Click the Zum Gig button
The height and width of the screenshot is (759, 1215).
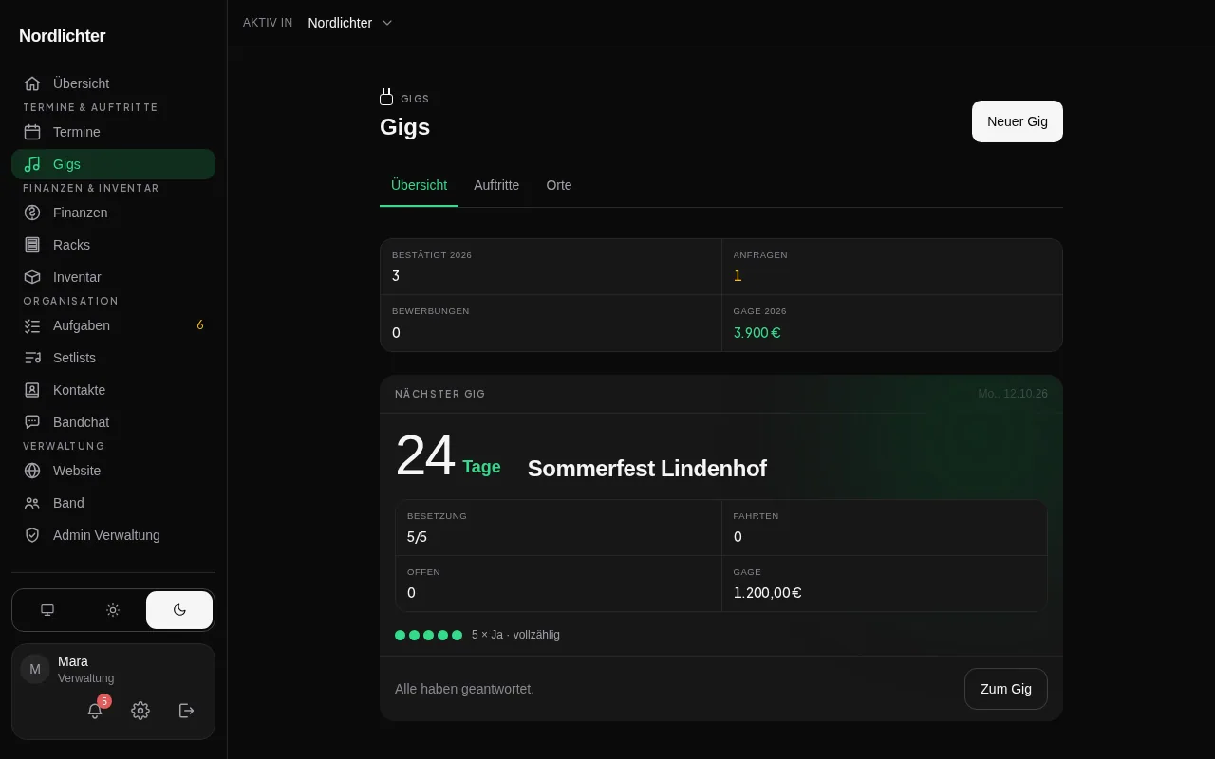coord(1006,689)
